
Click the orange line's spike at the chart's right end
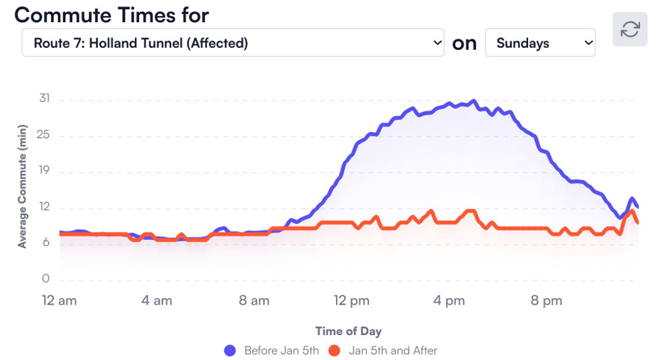click(x=633, y=212)
